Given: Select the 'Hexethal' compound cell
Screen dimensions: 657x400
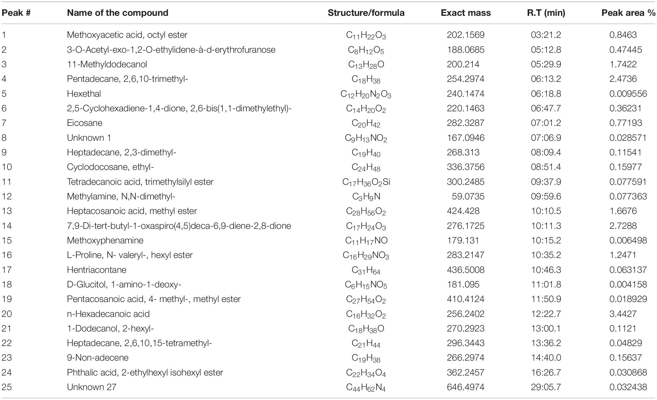Looking at the screenshot, I should point(84,94).
